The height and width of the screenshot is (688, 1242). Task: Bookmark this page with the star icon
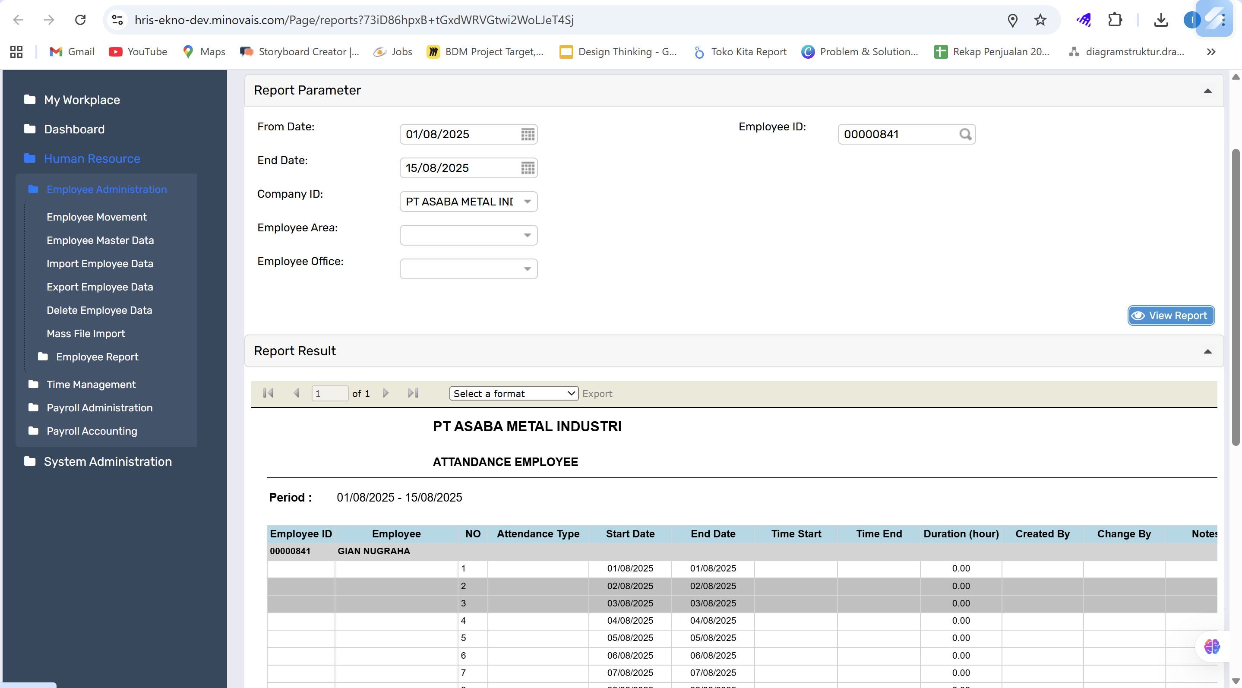[x=1040, y=20]
